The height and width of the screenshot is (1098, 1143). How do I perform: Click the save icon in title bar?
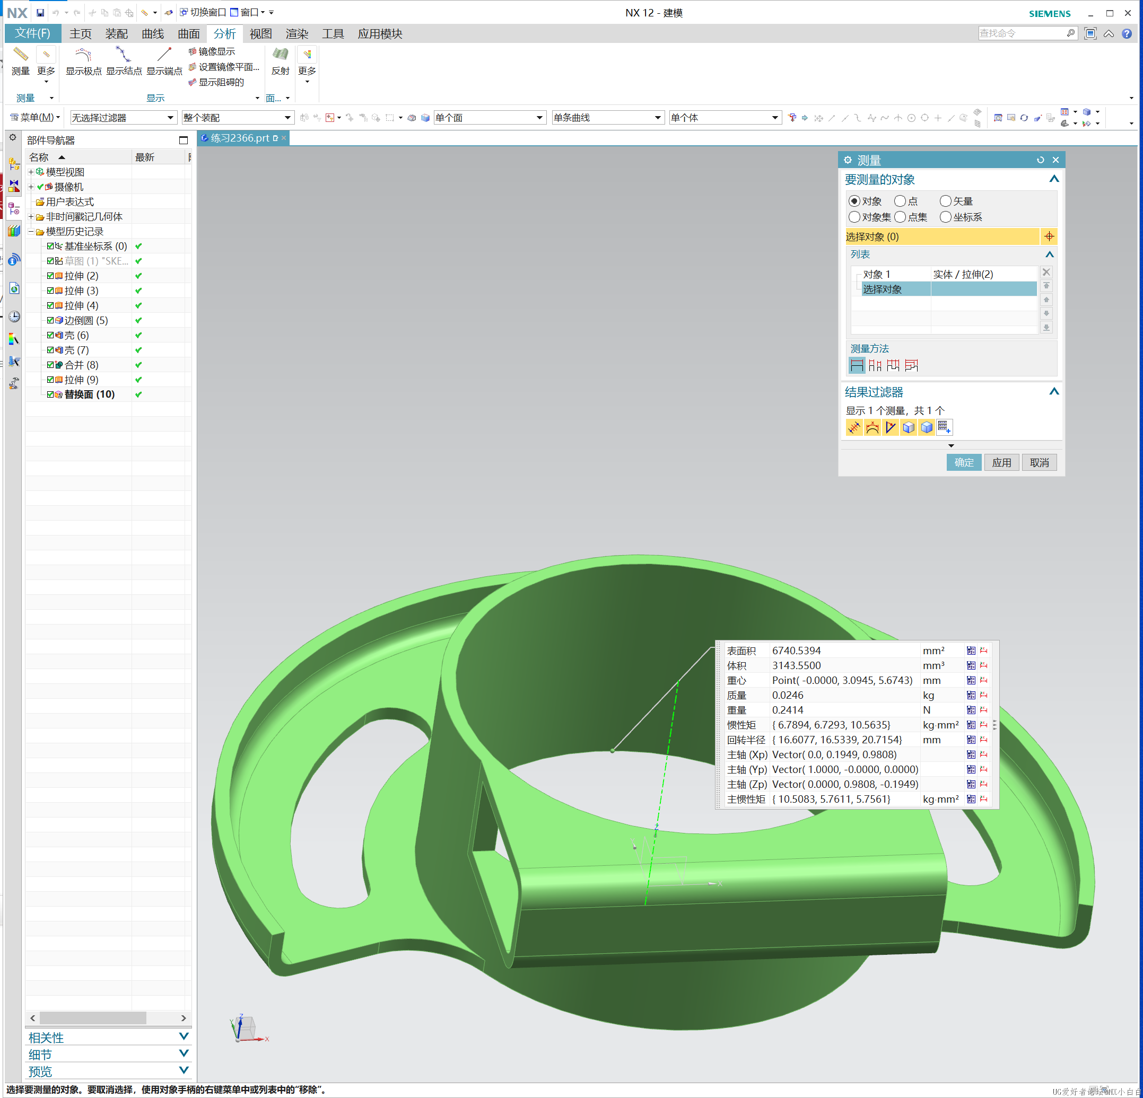tap(40, 12)
